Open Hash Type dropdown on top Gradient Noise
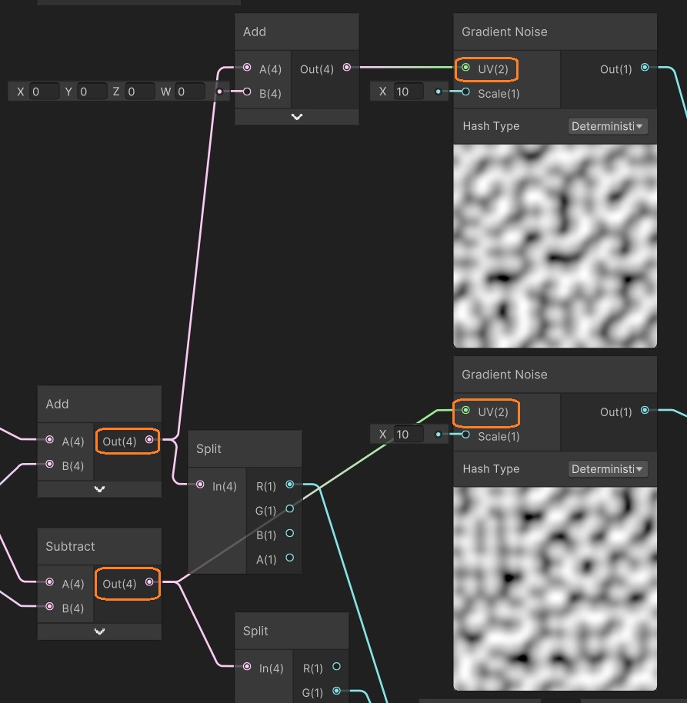Viewport: 687px width, 703px height. pos(608,126)
